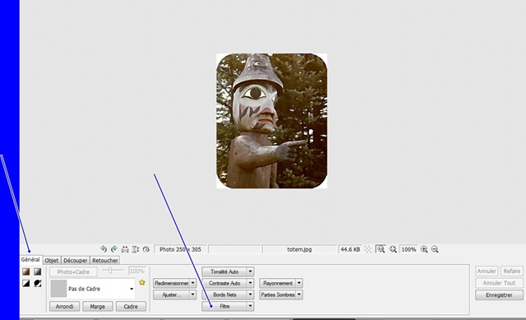Screen dimensions: 526x320
Task: Flip the photo vertically
Action: coord(135,249)
